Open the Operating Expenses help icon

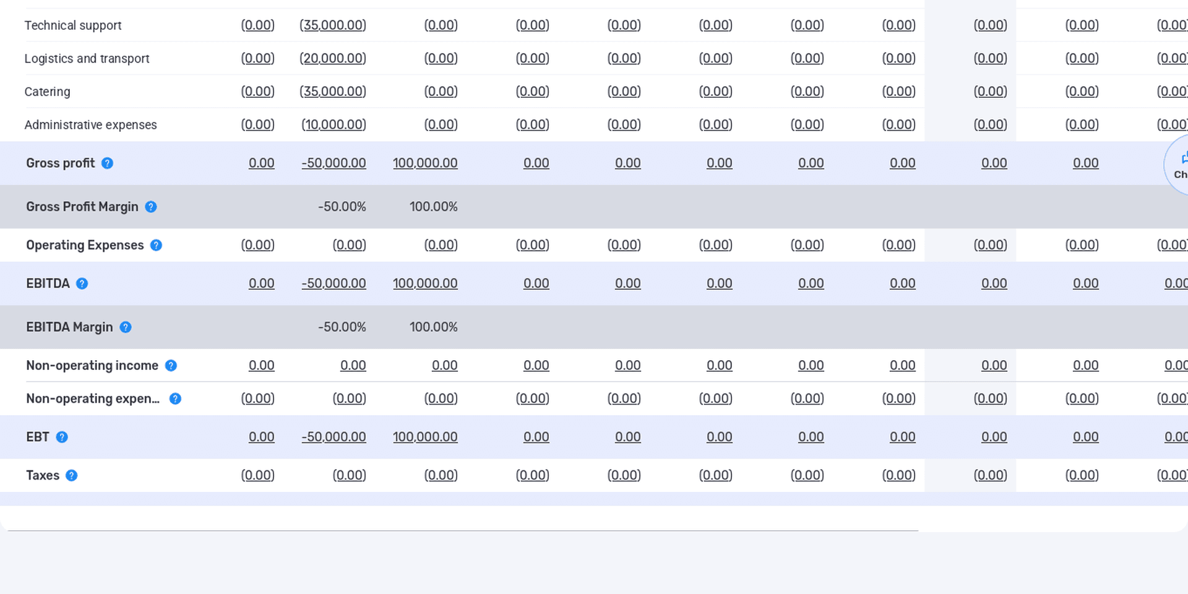click(x=156, y=245)
